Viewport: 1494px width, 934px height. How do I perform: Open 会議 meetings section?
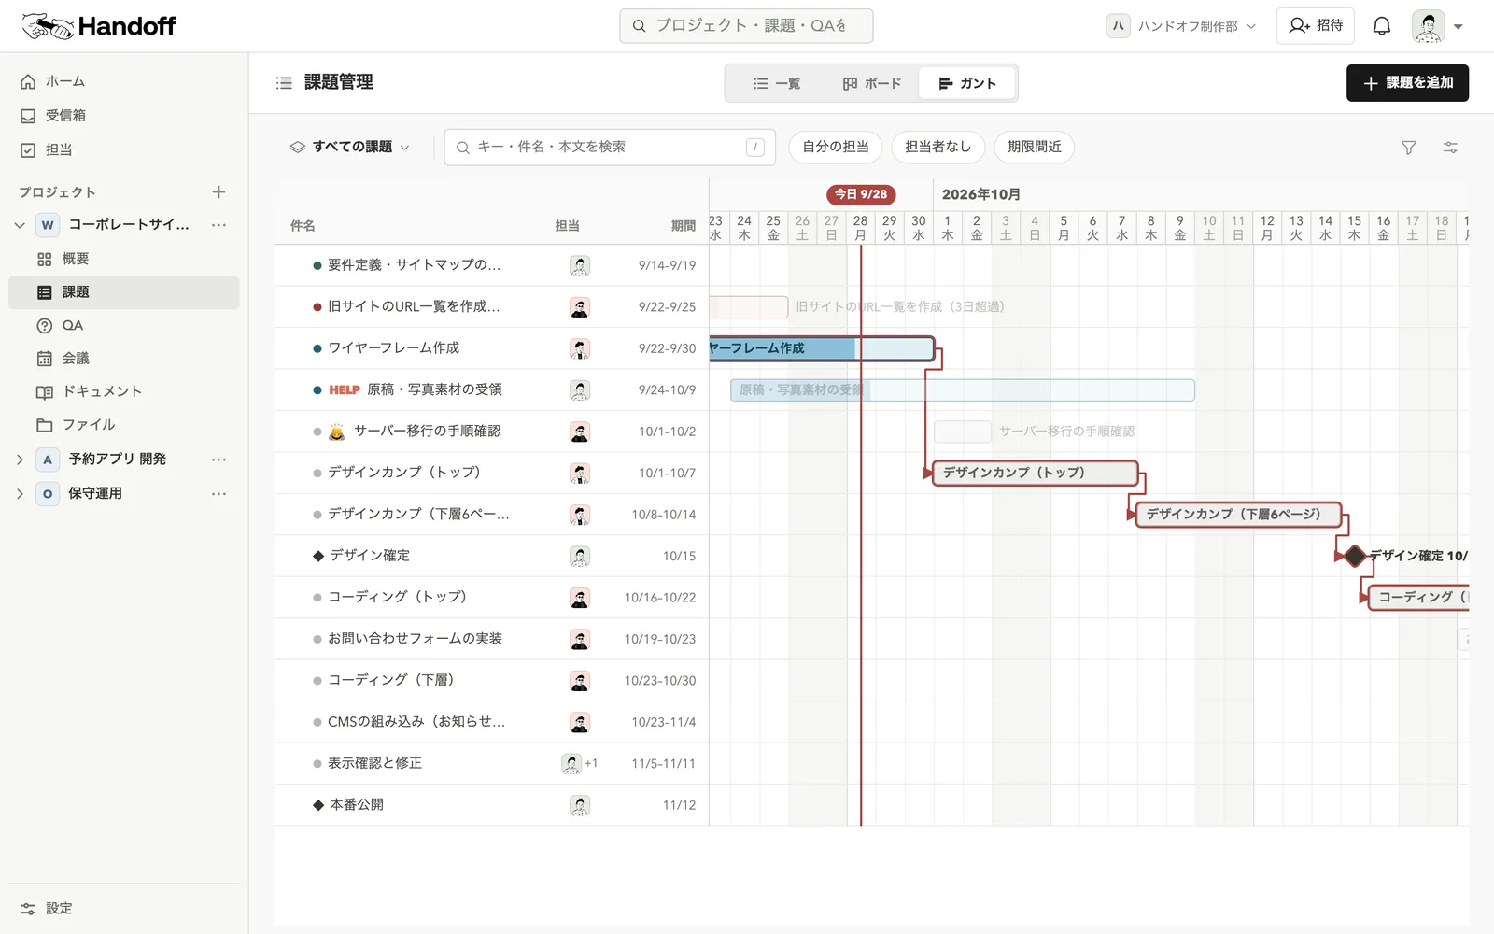click(124, 359)
